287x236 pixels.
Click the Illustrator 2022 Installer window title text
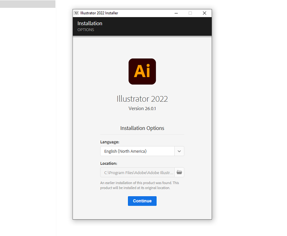pyautogui.click(x=99, y=13)
